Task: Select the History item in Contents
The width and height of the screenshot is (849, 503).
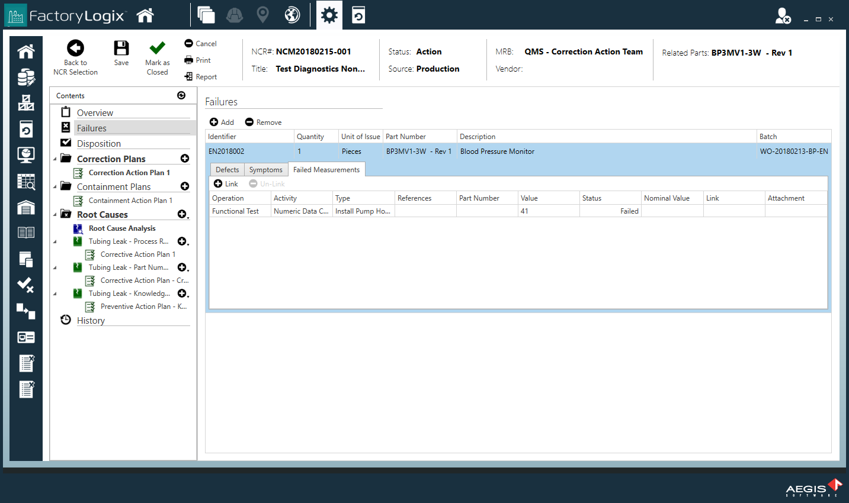Action: (91, 321)
